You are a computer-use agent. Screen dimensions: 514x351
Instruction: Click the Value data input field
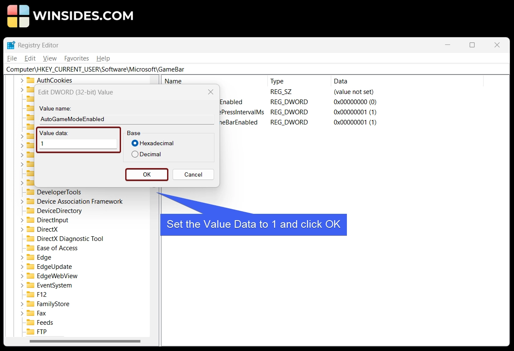(78, 144)
